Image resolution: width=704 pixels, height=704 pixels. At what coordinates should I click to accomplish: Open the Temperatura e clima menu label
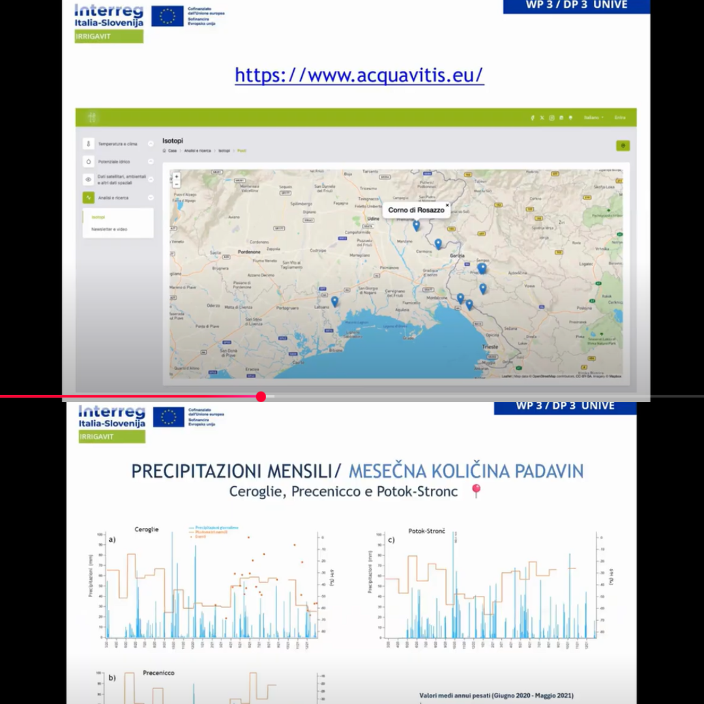(x=117, y=143)
